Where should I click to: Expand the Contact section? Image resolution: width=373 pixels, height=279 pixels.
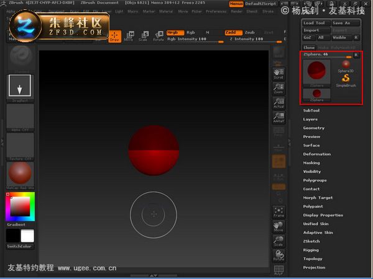(311, 189)
